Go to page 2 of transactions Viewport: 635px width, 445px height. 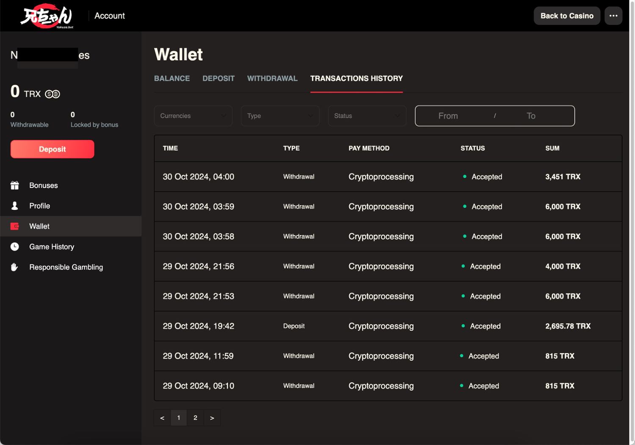click(195, 418)
